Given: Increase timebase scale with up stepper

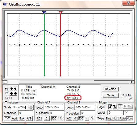Looking at the screenshot, I should click(31, 106).
